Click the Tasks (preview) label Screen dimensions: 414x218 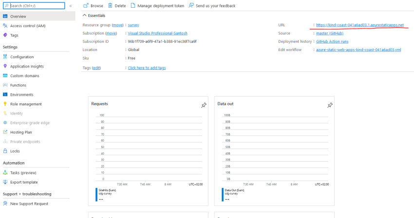(23, 173)
